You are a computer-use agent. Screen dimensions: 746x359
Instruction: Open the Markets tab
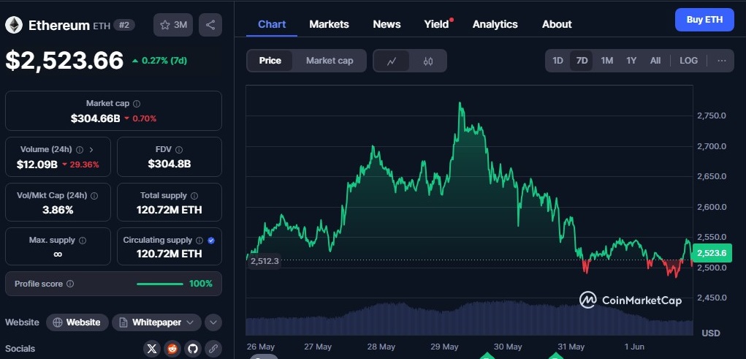click(330, 24)
